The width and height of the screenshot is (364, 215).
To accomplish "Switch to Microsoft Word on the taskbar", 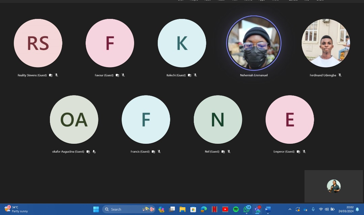I will (x=268, y=209).
